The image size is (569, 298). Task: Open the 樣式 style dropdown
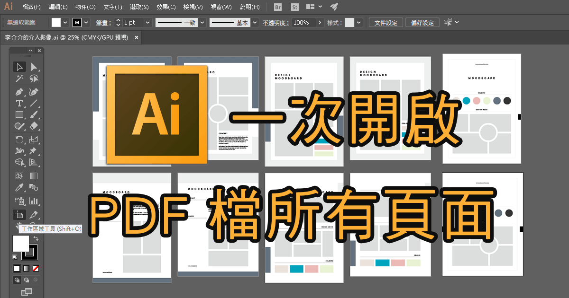click(x=359, y=22)
